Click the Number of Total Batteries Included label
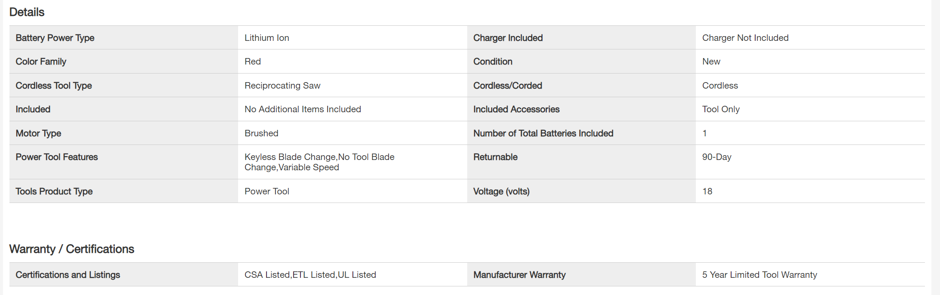940x295 pixels. click(x=543, y=133)
